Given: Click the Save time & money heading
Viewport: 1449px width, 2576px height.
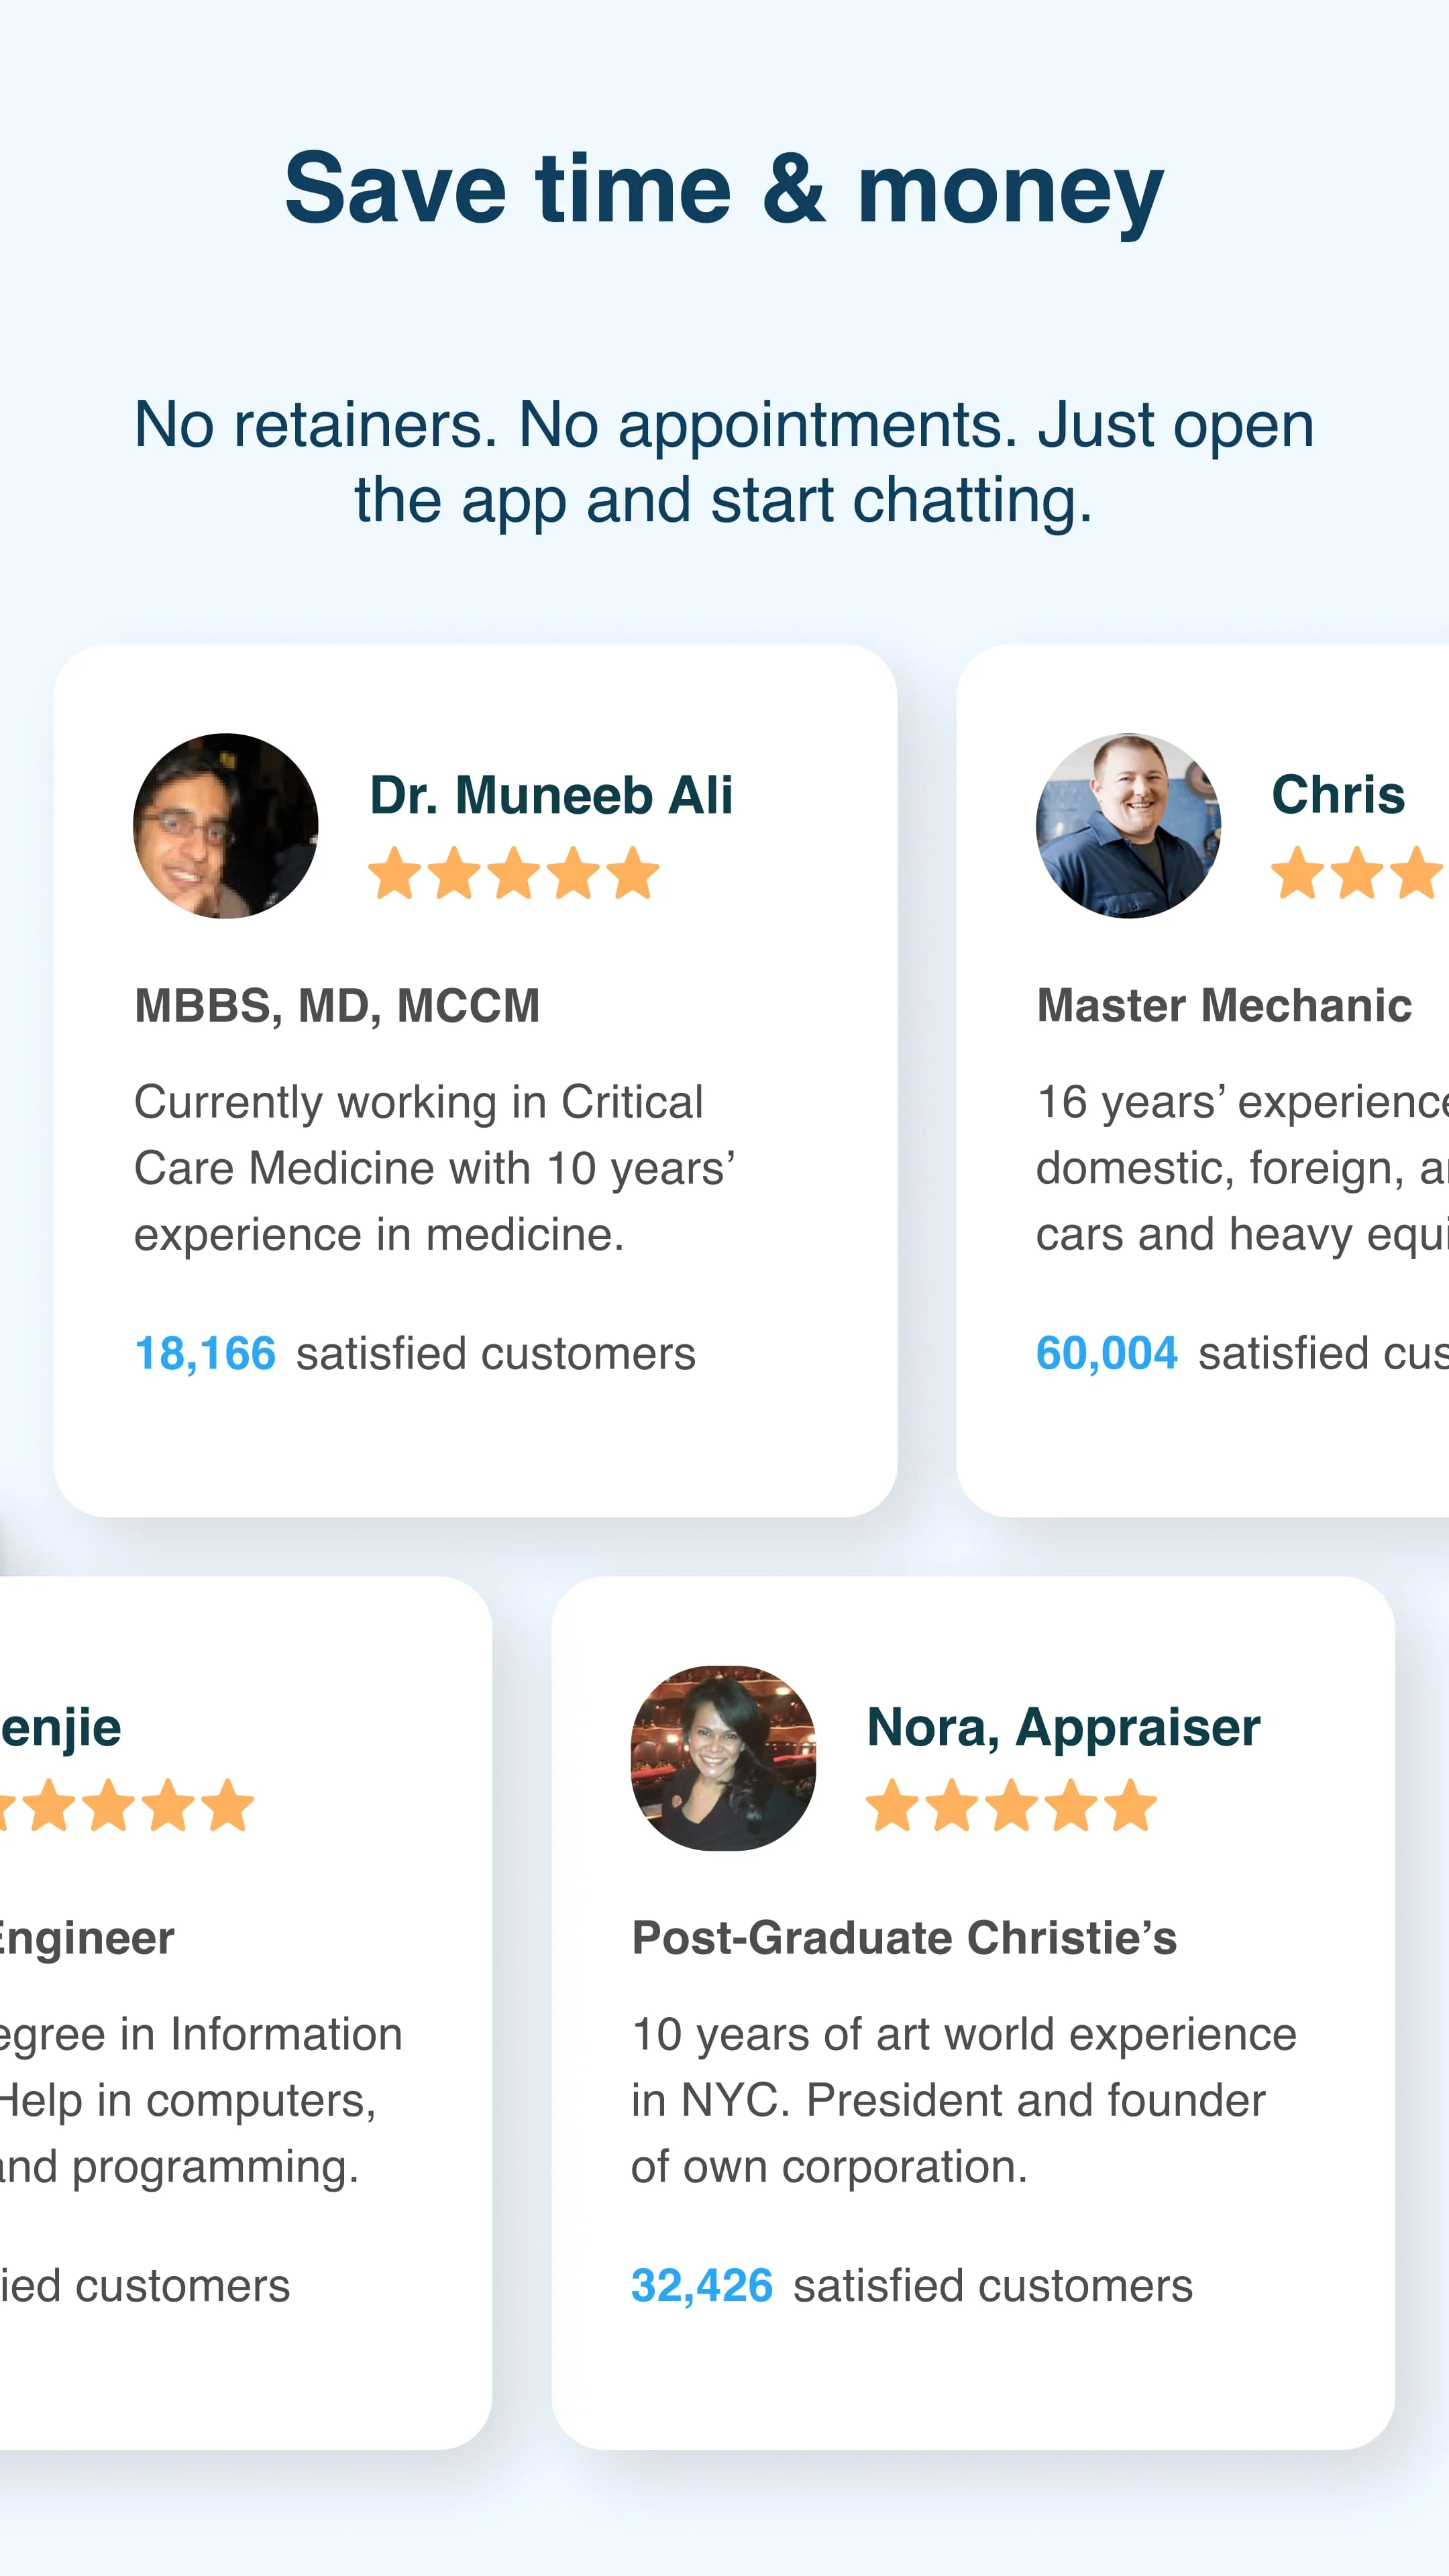Looking at the screenshot, I should (724, 190).
